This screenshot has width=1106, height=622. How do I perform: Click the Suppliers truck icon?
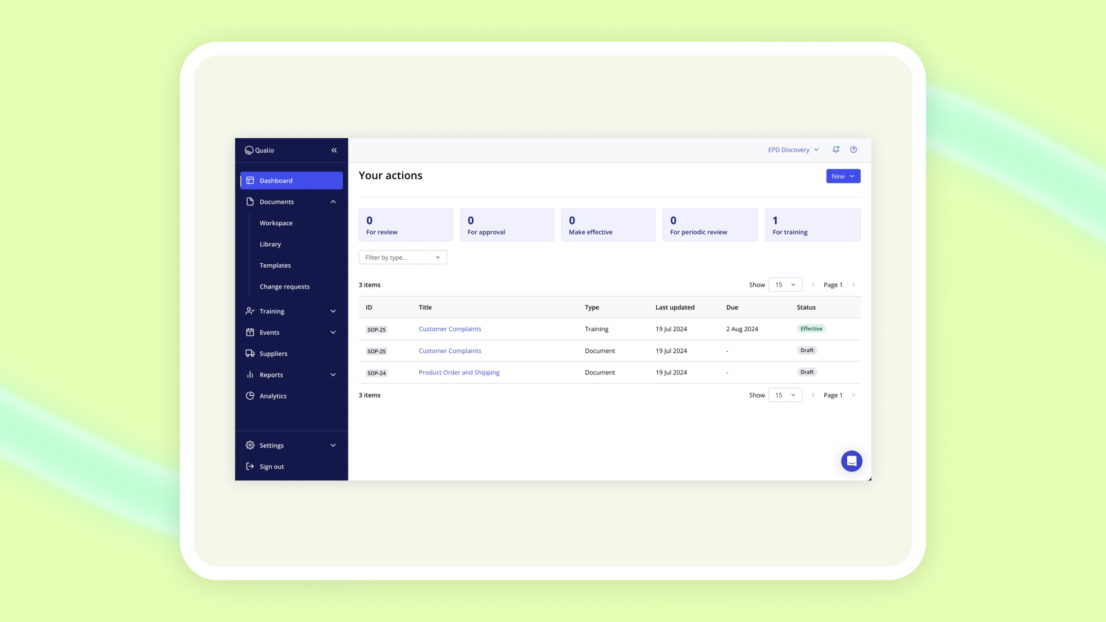[x=250, y=354]
